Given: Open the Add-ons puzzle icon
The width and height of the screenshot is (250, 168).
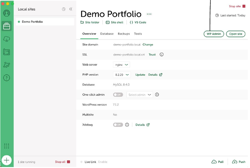Looking at the screenshot, I should click(6, 65).
